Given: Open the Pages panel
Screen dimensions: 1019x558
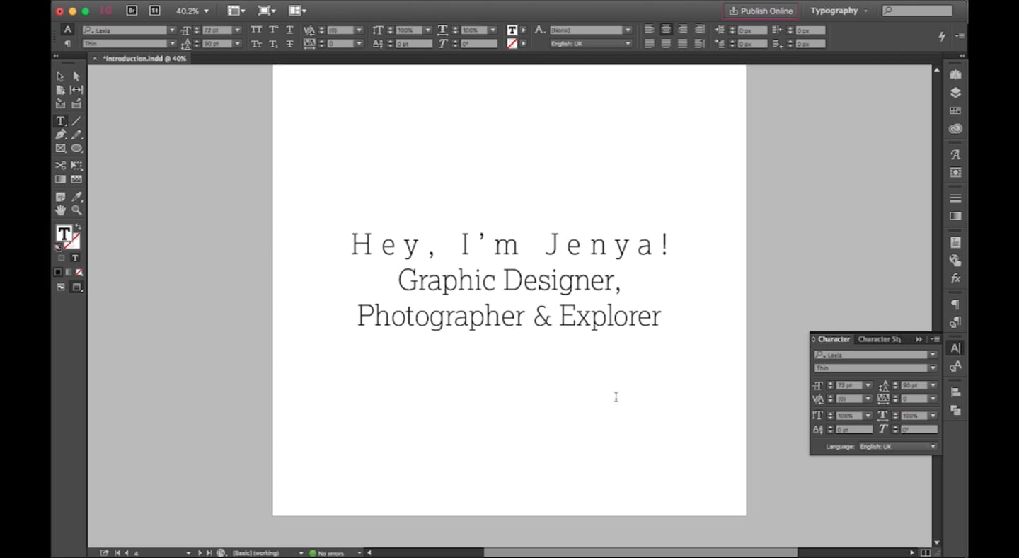Looking at the screenshot, I should pyautogui.click(x=955, y=73).
